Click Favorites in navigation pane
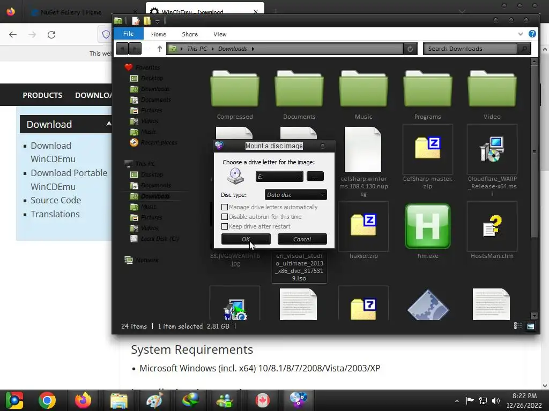The width and height of the screenshot is (549, 411). (x=147, y=67)
